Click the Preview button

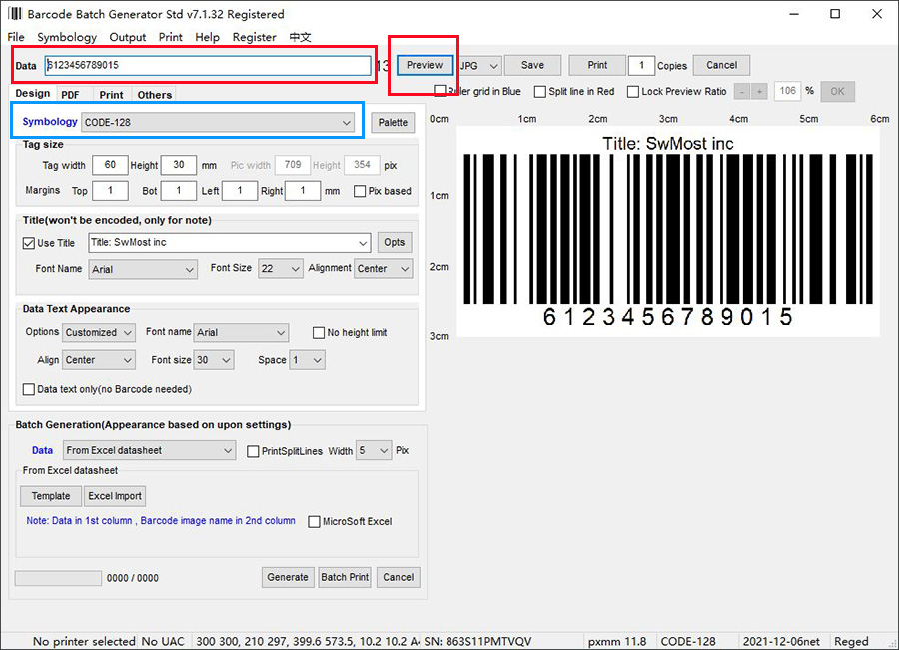(x=425, y=65)
